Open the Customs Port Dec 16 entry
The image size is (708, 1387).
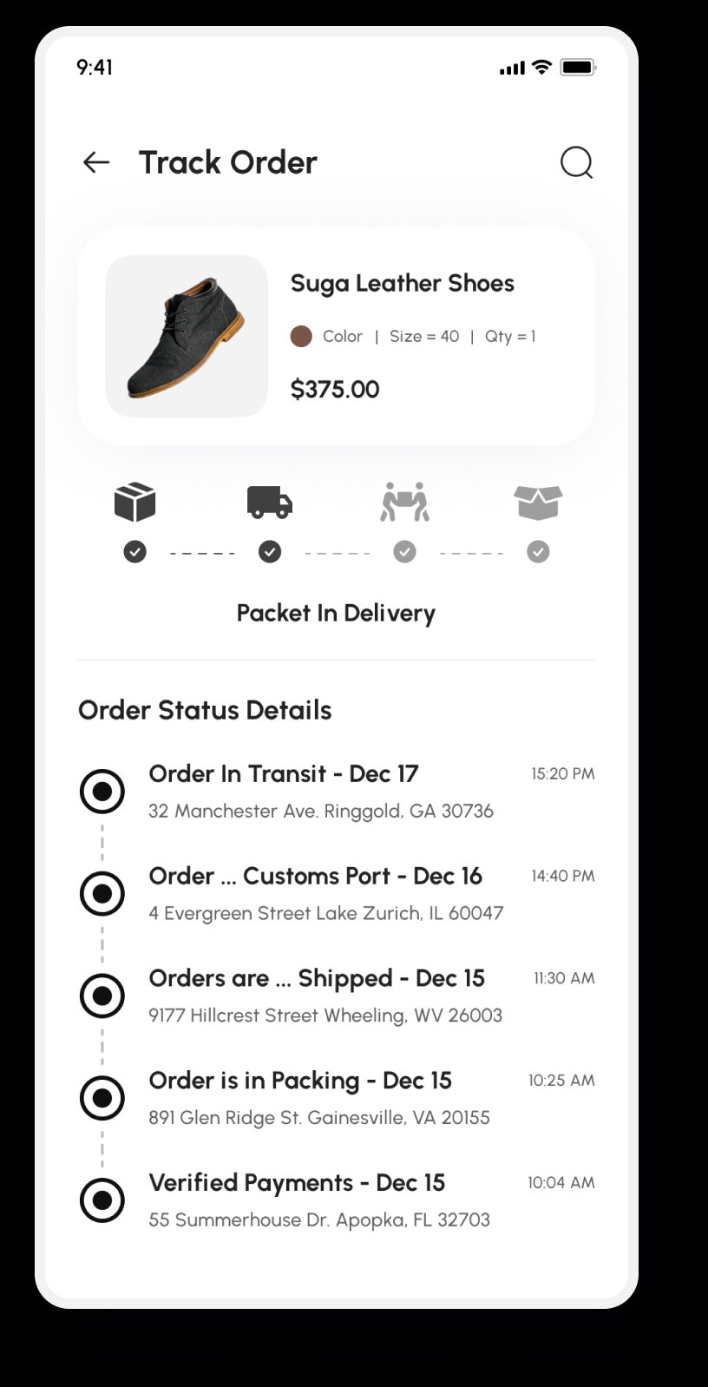(315, 877)
